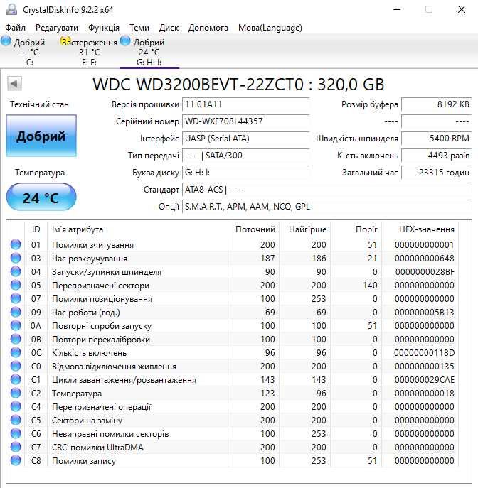Viewport: 478px width, 488px height.
Task: Click the serial number field WD-WXE708L44357
Action: point(245,121)
